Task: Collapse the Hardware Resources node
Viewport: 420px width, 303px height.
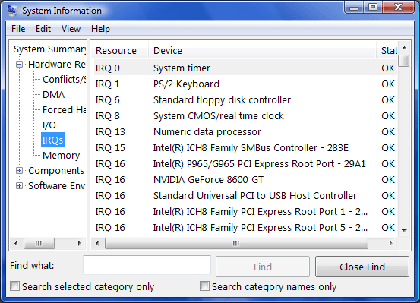Action: (x=19, y=65)
